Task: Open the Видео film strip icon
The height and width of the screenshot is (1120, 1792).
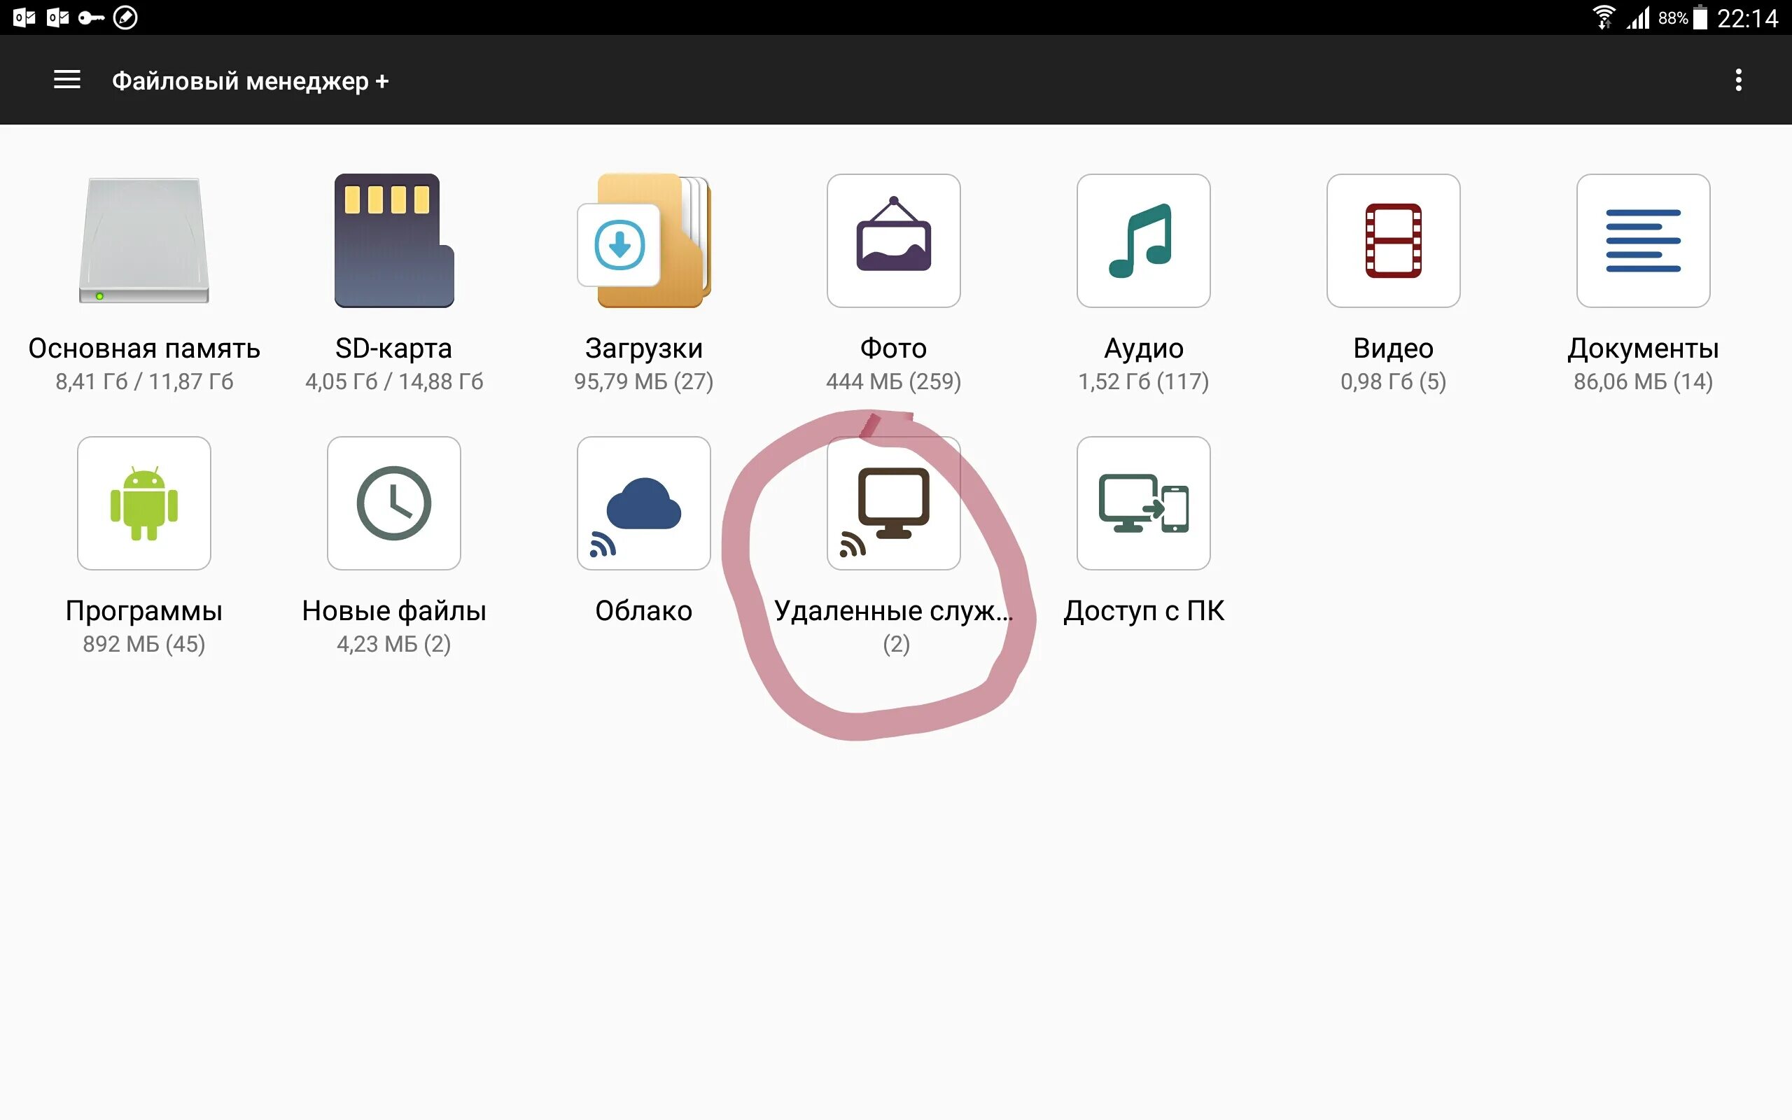Action: pos(1393,241)
